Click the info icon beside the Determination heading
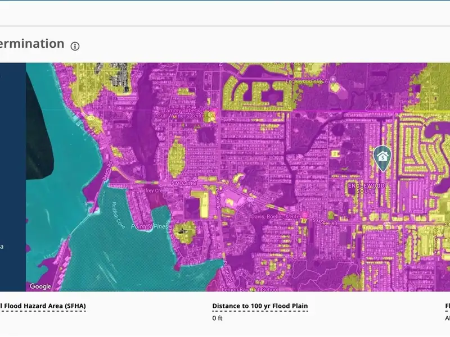Viewport: 450px width, 337px height. [75, 46]
